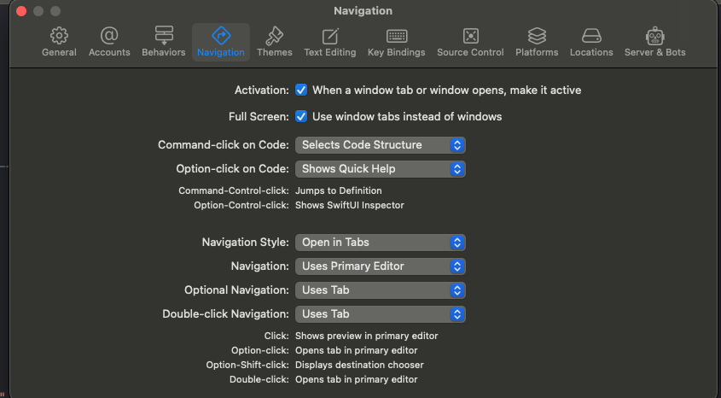721x398 pixels.
Task: Open the Themes paintbrush icon
Action: pyautogui.click(x=275, y=35)
